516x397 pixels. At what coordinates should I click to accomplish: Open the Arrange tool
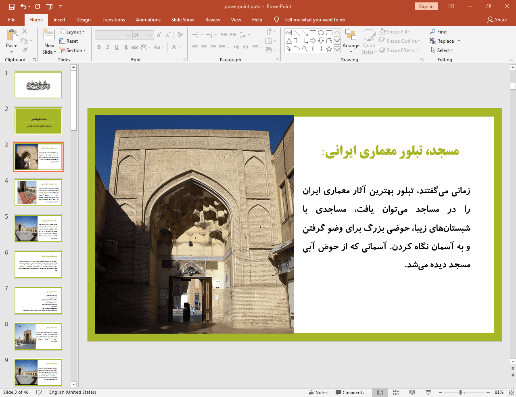point(351,41)
